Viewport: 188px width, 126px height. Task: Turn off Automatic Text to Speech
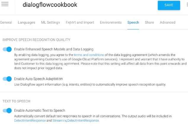7,111
